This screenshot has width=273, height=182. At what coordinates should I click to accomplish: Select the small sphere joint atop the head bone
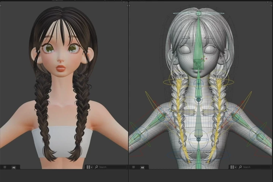pos(199,14)
